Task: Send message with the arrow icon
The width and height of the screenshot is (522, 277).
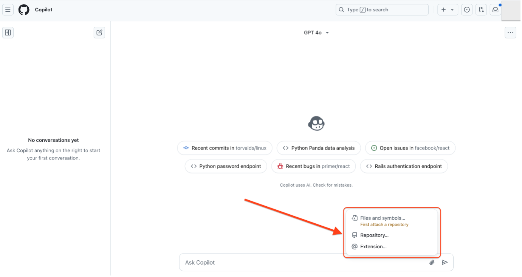Action: pos(445,262)
